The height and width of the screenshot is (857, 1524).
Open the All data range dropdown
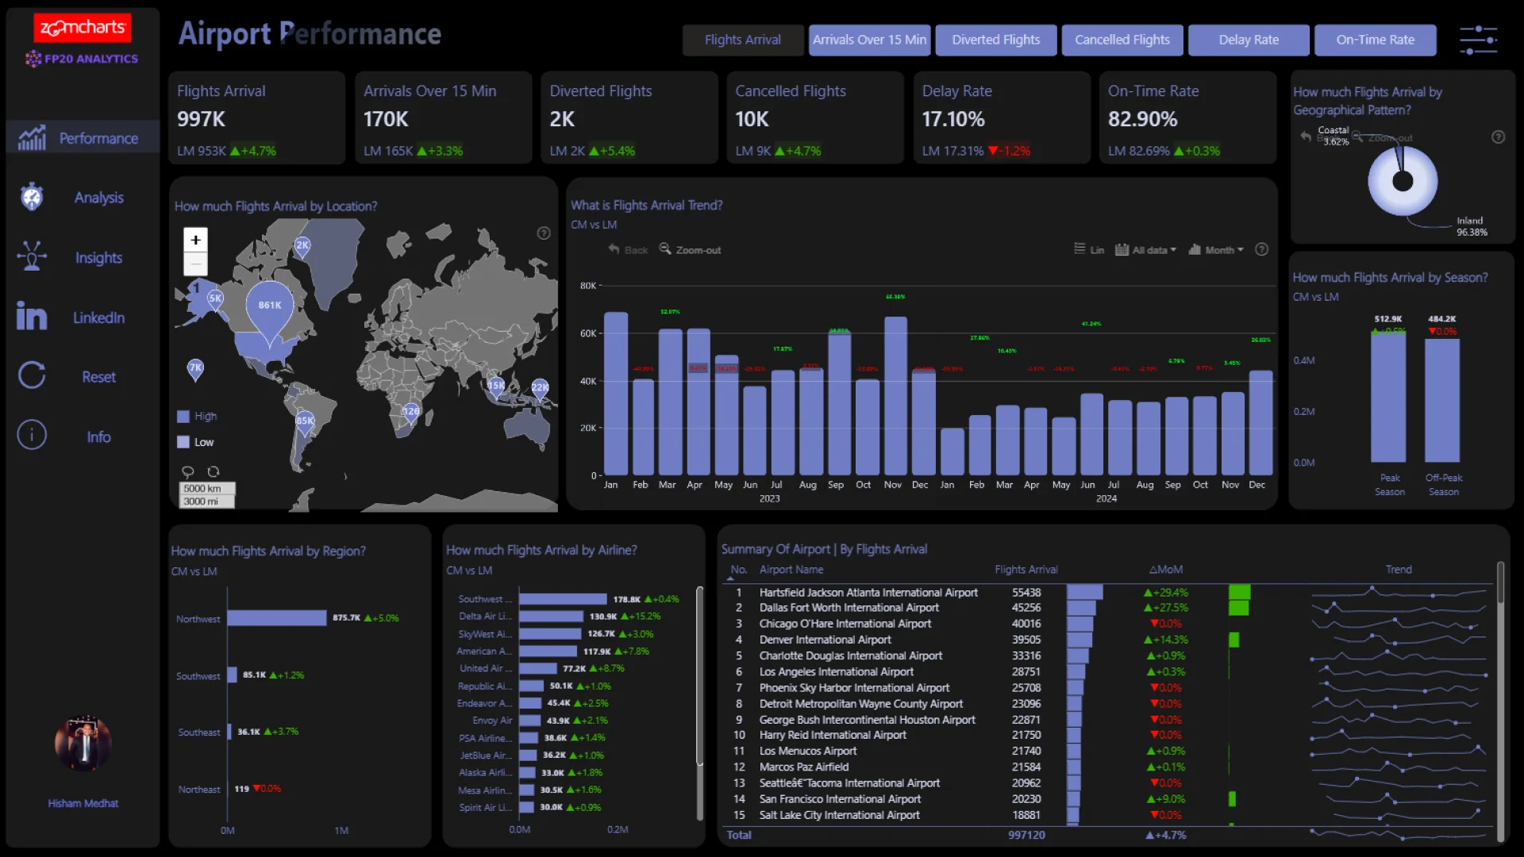(x=1145, y=249)
